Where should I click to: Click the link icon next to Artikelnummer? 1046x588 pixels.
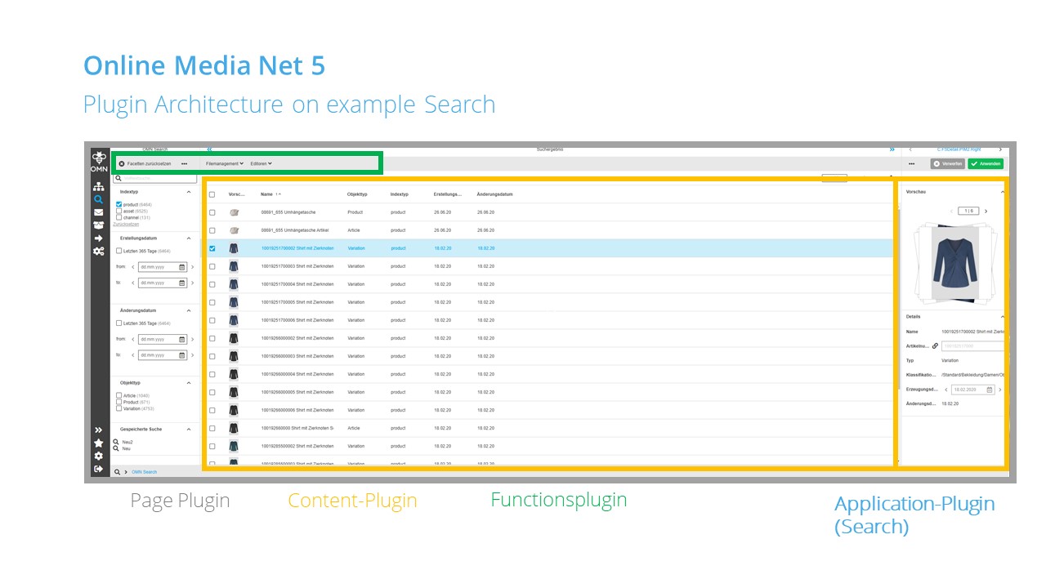[935, 345]
